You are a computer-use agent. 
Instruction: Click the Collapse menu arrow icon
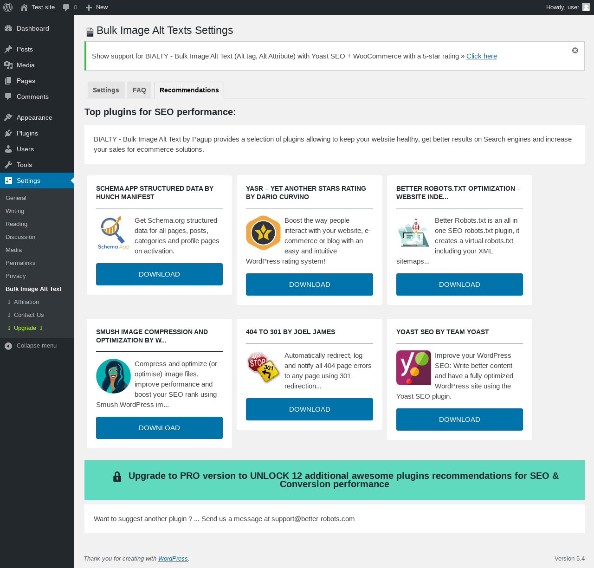click(x=8, y=346)
